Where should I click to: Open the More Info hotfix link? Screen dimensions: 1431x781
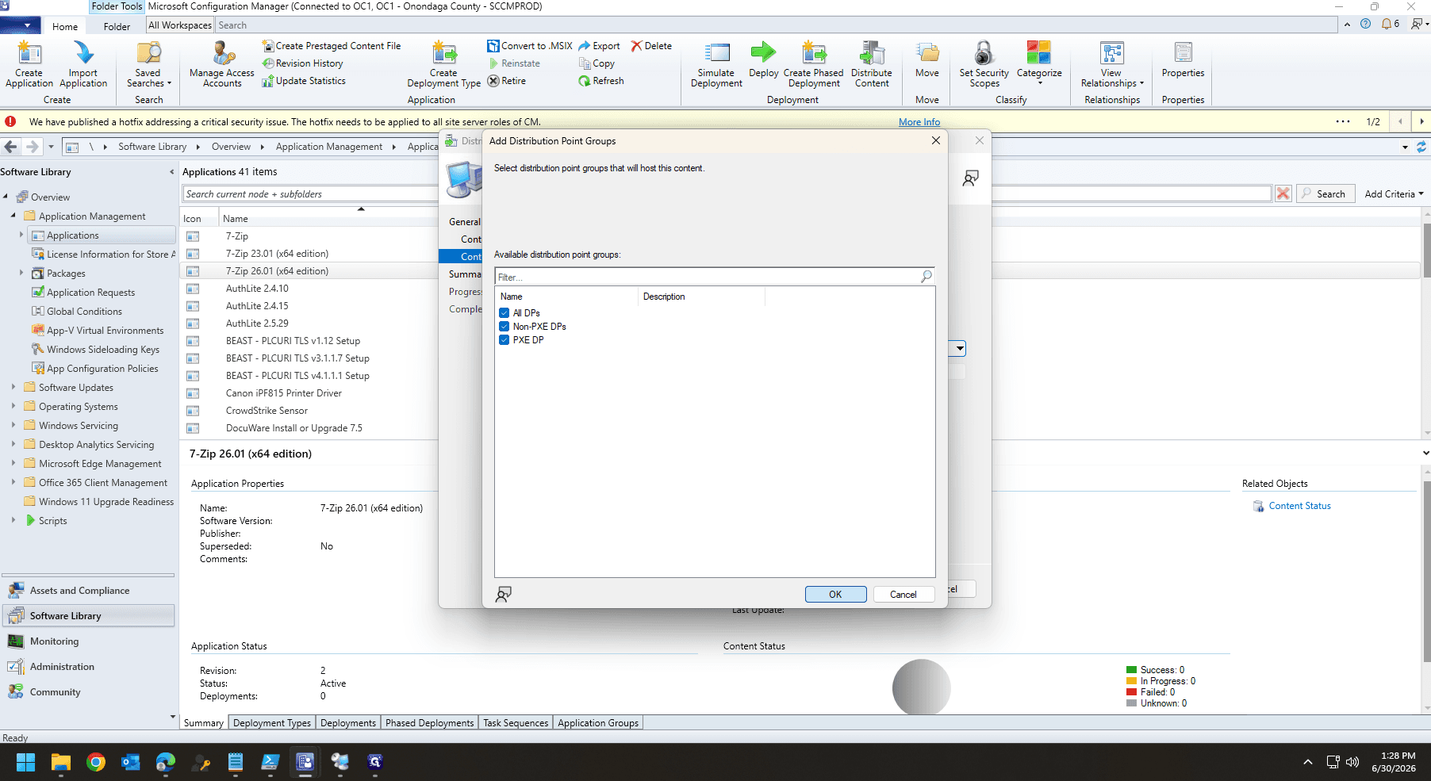point(919,122)
